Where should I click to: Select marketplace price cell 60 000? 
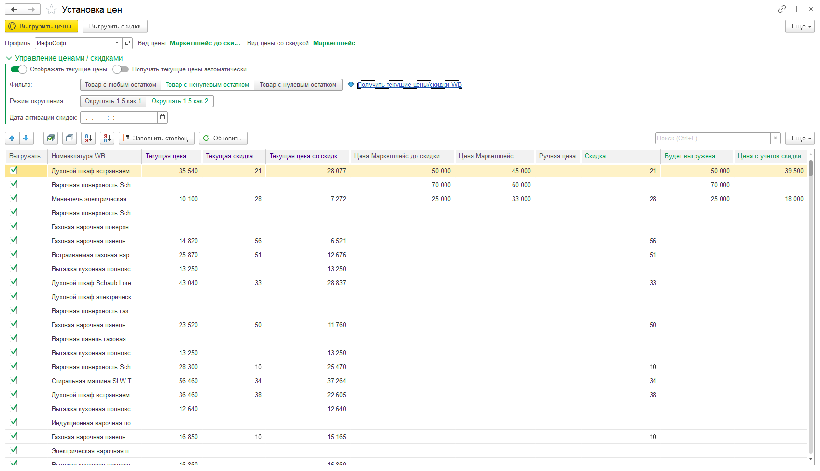click(495, 185)
